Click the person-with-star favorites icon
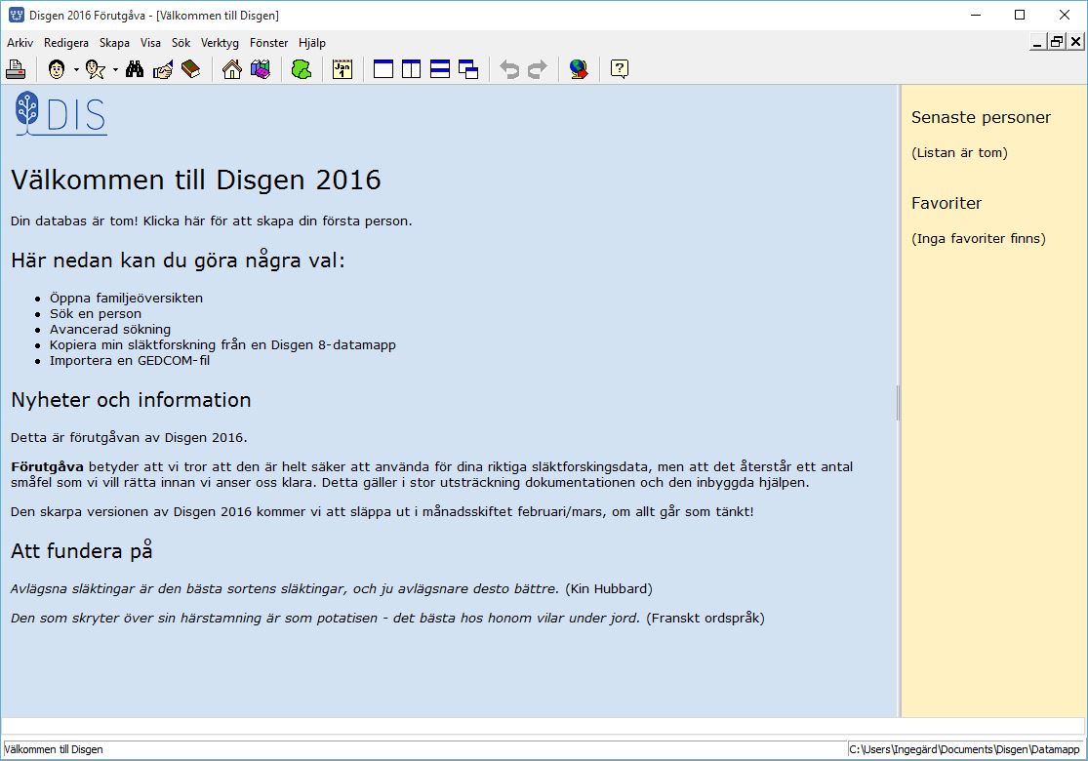 [96, 69]
